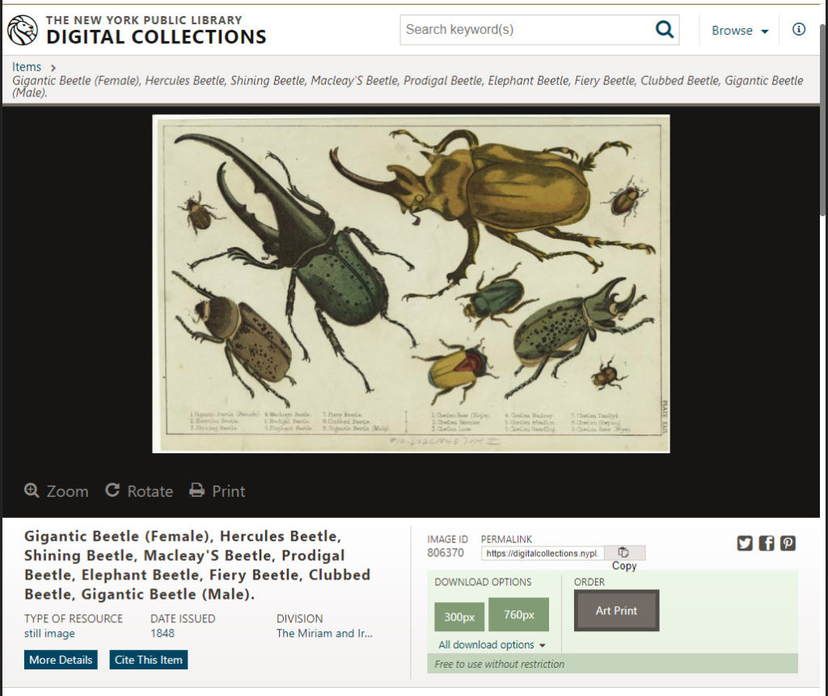Click the 'DOWNLOAD OPTIONS' label

coord(483,582)
